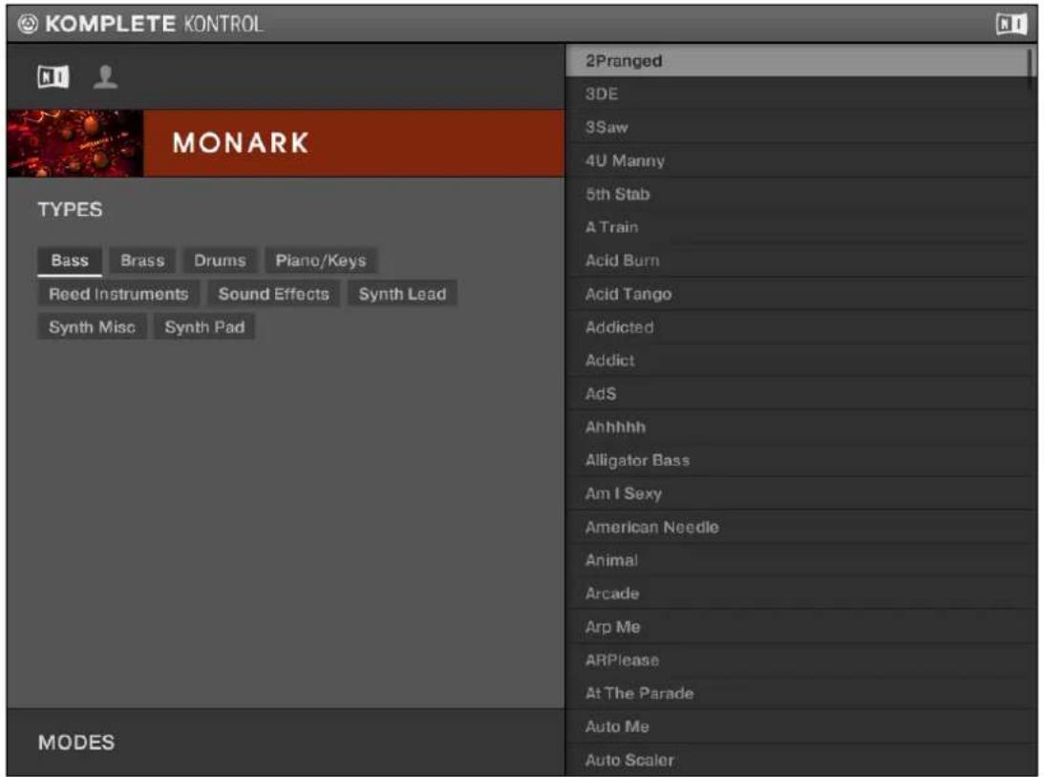This screenshot has width=1044, height=777.
Task: Click the Komplete Kontrol logo icon
Action: point(28,25)
